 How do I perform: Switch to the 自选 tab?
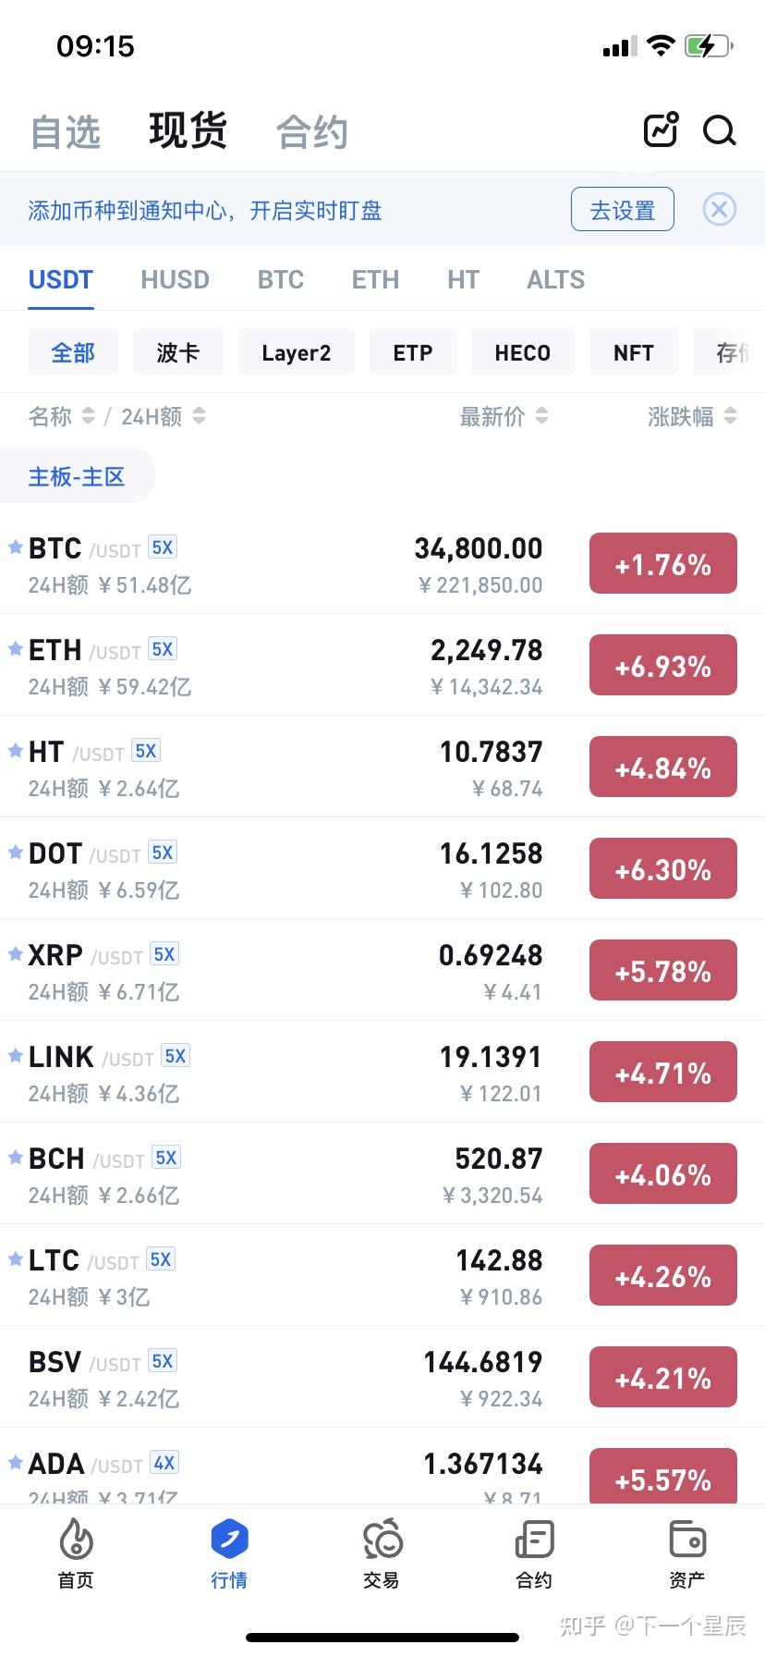65,131
